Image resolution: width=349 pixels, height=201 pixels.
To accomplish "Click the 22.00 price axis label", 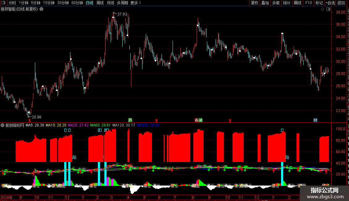I will click(341, 110).
